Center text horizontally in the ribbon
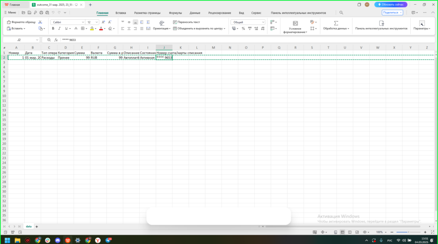438x244 pixels. 129,29
